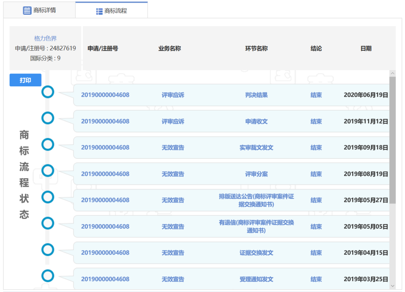This screenshot has width=405, height=292.
Task: Select timeline circle for 2020年06月19日 entry
Action: pyautogui.click(x=48, y=92)
